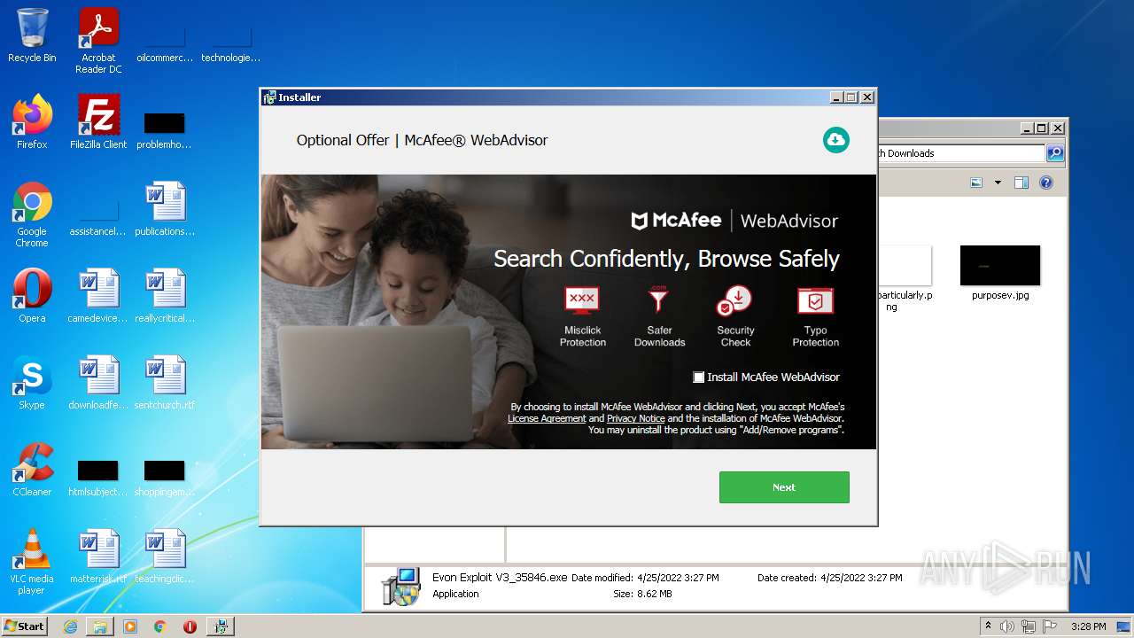The height and width of the screenshot is (638, 1134).
Task: Click the Search Downloads input field
Action: pos(961,153)
